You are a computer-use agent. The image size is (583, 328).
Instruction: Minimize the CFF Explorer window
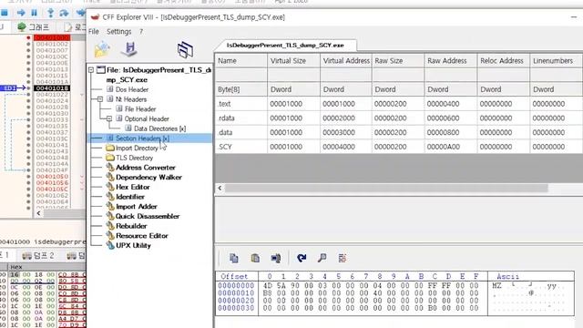coord(574,17)
